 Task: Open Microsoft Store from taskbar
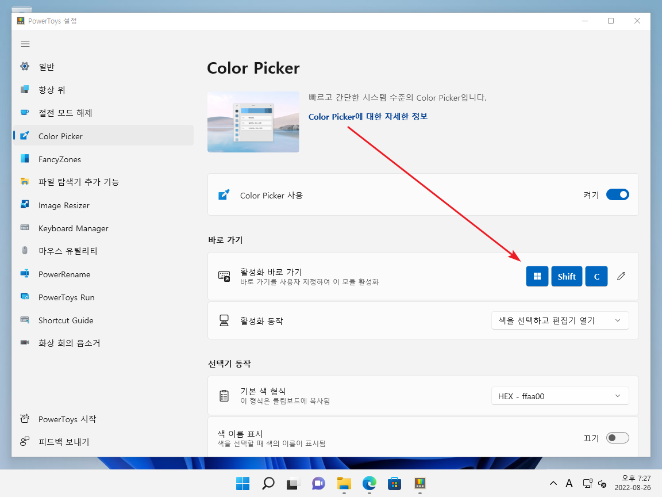click(394, 483)
